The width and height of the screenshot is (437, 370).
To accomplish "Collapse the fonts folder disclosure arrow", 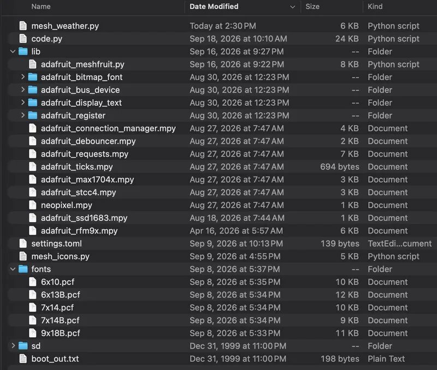I will [x=13, y=269].
